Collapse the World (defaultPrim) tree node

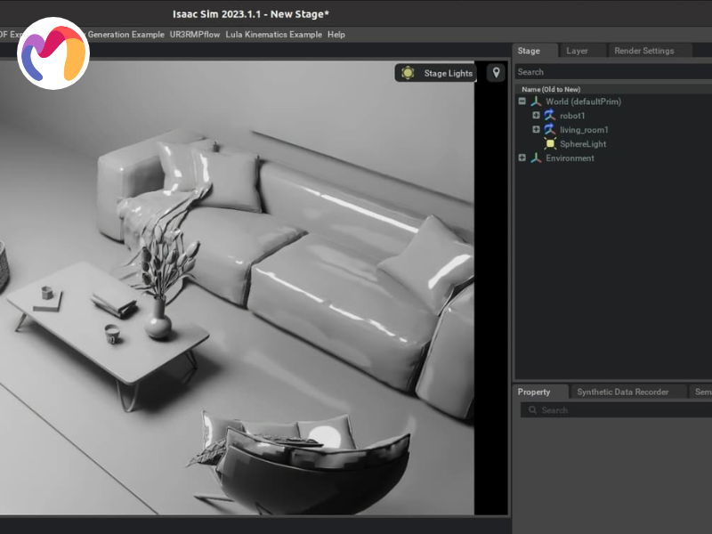click(x=522, y=101)
